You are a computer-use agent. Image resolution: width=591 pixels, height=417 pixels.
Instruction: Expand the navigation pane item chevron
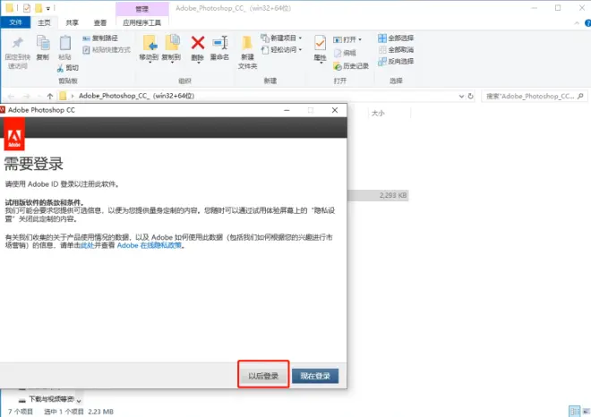tap(79, 400)
